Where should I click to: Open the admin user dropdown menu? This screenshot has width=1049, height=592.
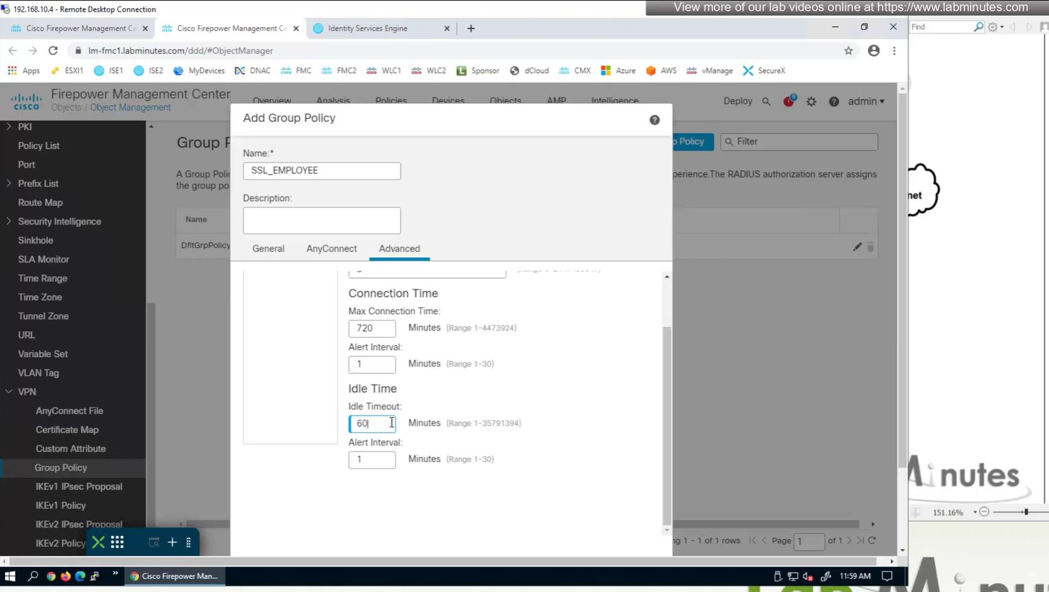(866, 102)
